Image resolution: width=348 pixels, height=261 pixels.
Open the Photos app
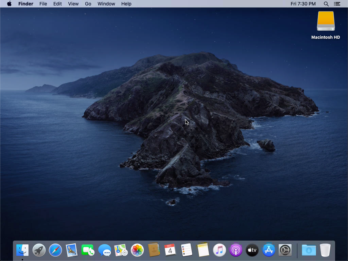click(137, 250)
